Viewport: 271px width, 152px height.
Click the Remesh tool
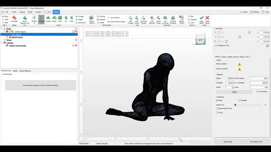click(101, 19)
